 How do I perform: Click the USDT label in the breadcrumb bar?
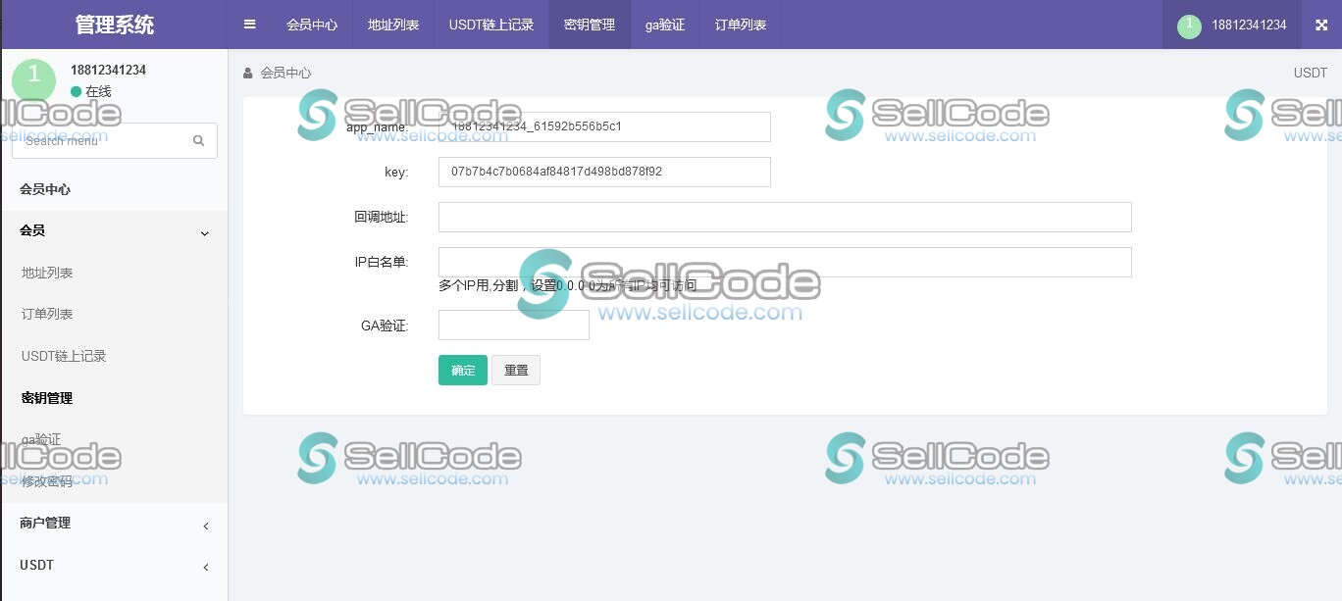click(x=1311, y=73)
